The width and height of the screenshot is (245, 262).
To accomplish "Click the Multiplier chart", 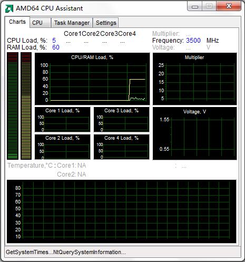I will (194, 79).
